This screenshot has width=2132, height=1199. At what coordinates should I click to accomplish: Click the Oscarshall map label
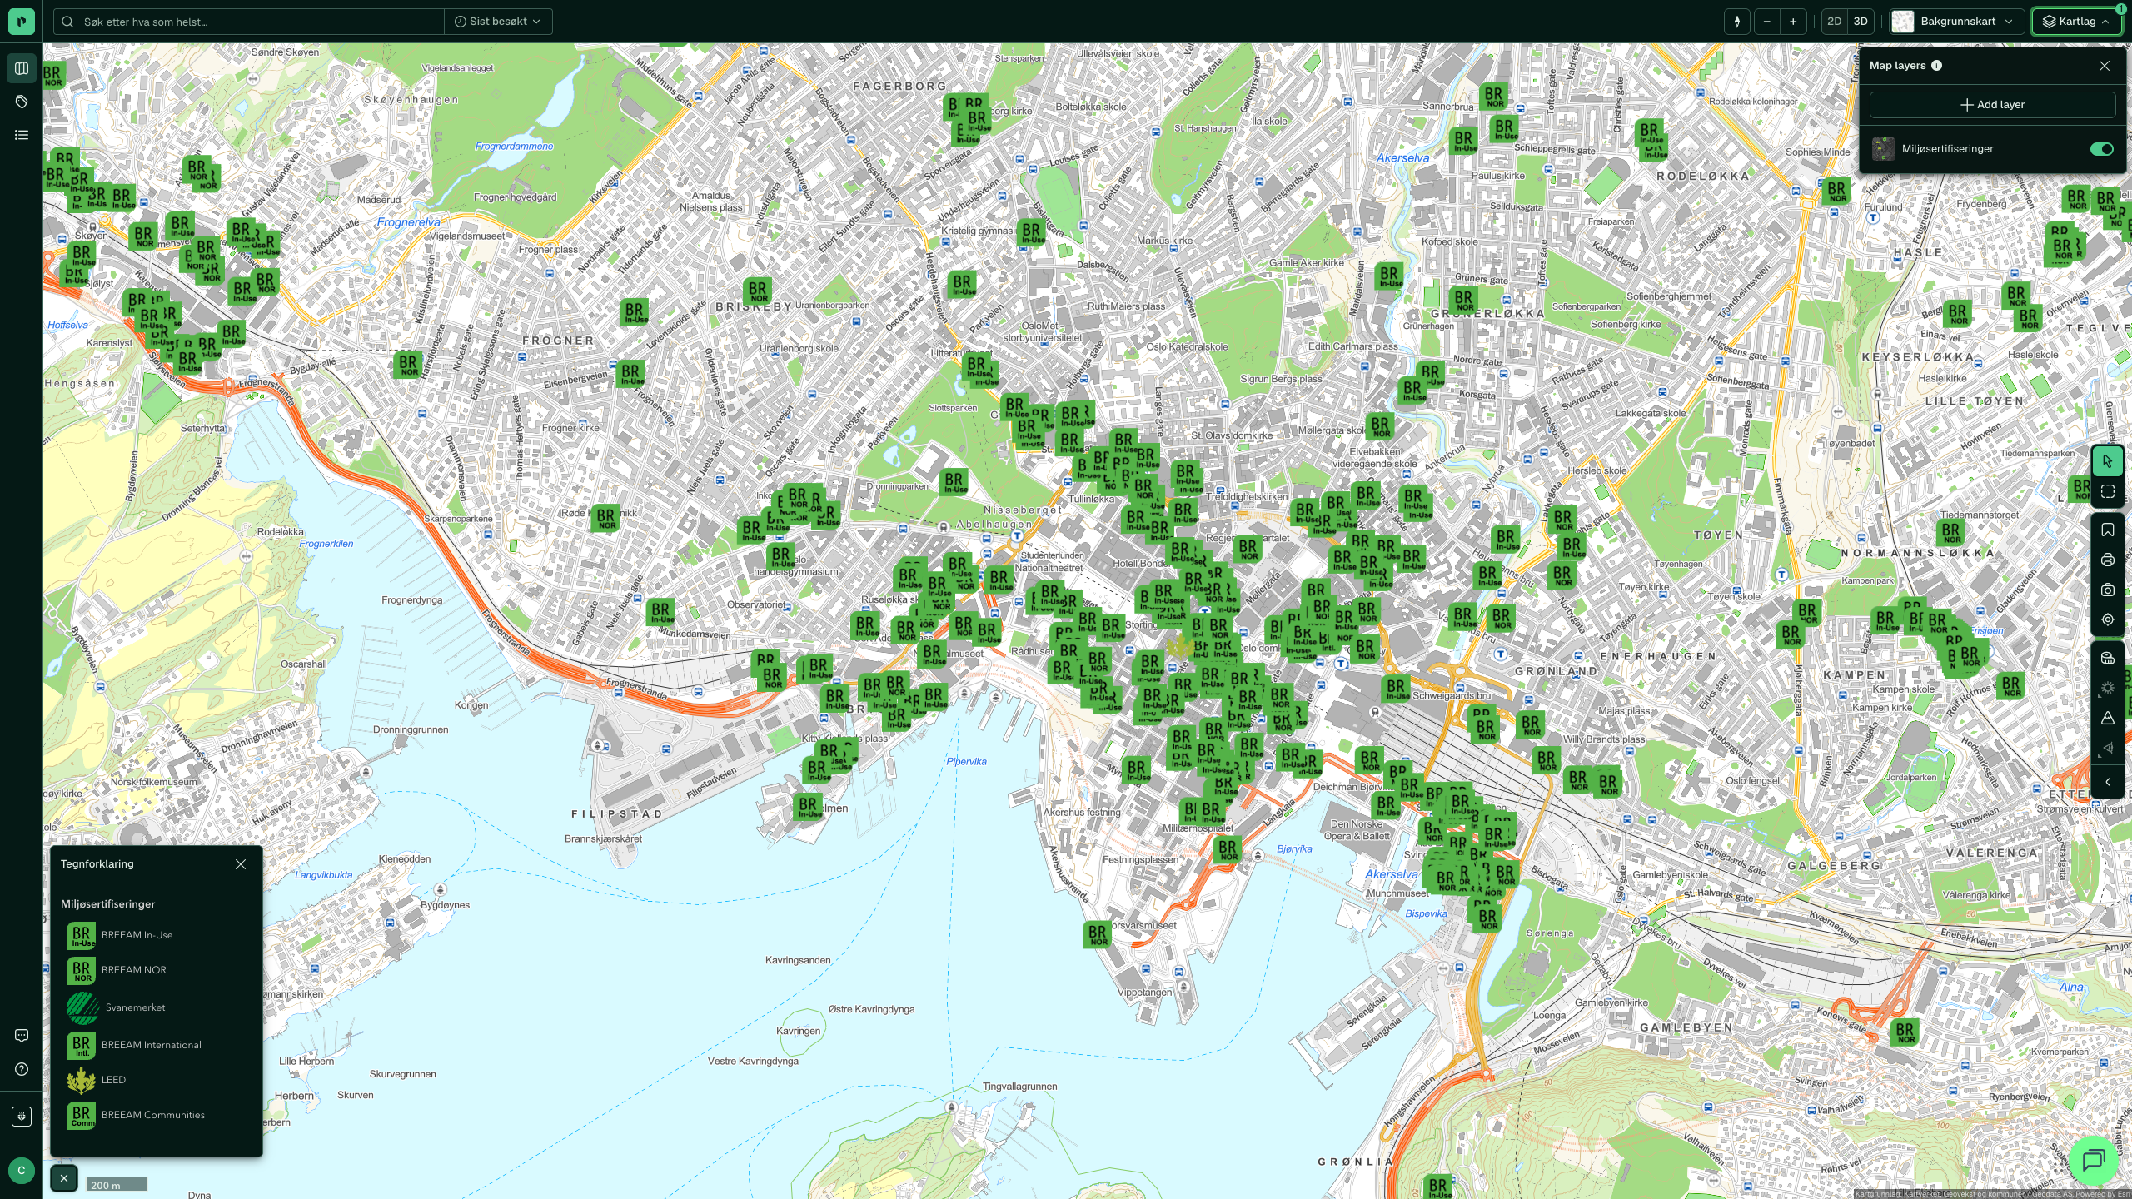(303, 664)
